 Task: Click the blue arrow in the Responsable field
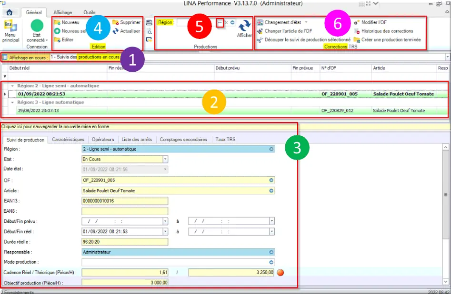pyautogui.click(x=271, y=252)
